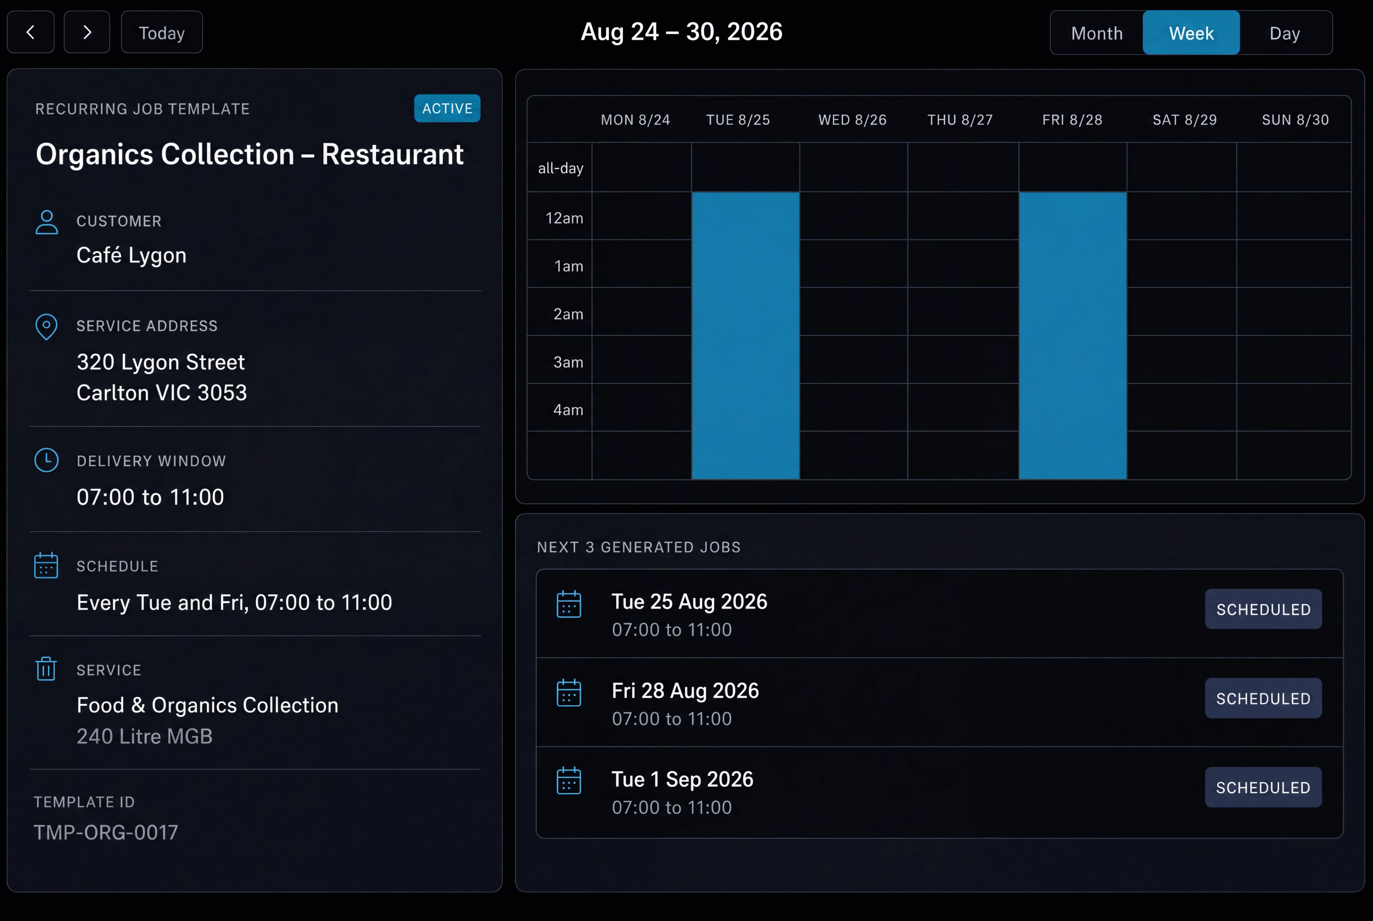Click the Food & Organics Collection service text

point(207,705)
